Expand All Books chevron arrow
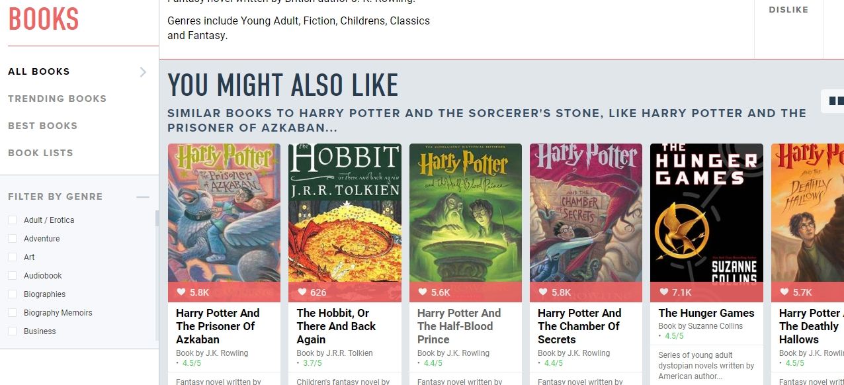Screen dimensions: 844x385 pyautogui.click(x=143, y=72)
